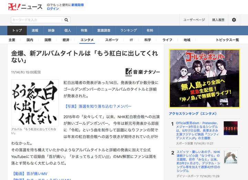Switch to the エンタメ category
This screenshot has height=180, width=248.
(x=87, y=40)
